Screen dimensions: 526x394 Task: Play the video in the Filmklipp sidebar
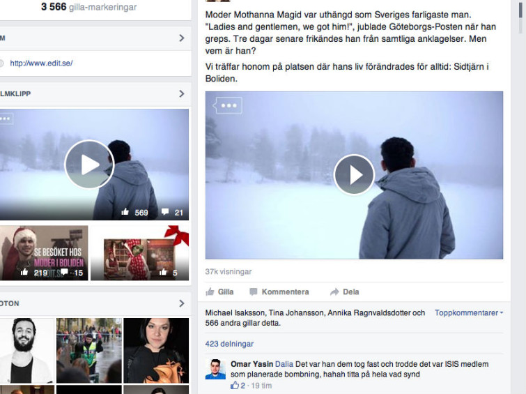(89, 165)
